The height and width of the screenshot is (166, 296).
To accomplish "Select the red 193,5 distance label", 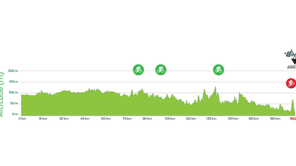I will coord(292,118).
